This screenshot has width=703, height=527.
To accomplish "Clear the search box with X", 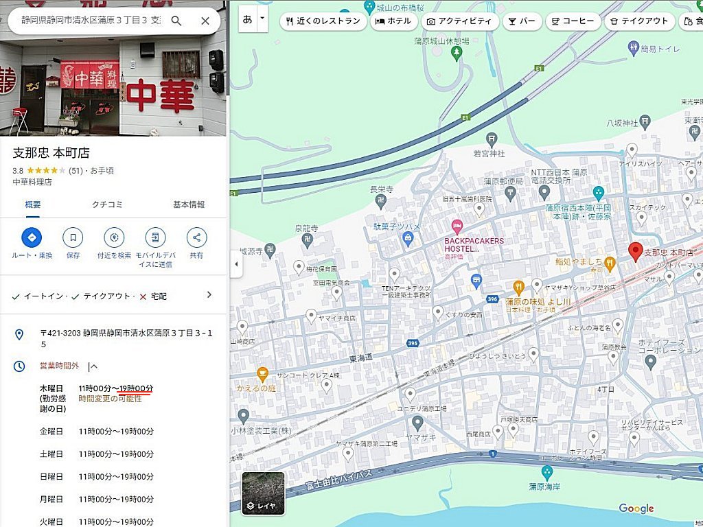I will pos(205,21).
